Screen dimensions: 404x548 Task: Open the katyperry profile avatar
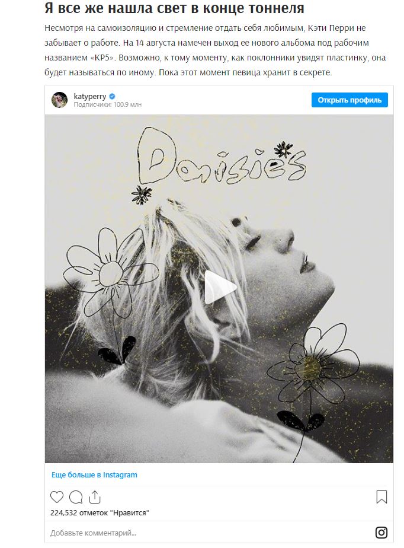click(x=59, y=100)
